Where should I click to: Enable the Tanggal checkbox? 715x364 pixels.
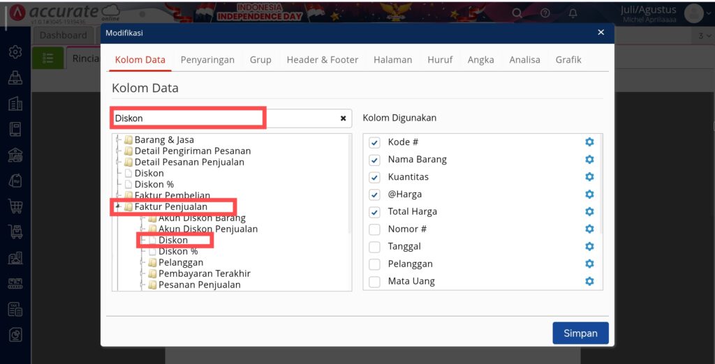(374, 247)
